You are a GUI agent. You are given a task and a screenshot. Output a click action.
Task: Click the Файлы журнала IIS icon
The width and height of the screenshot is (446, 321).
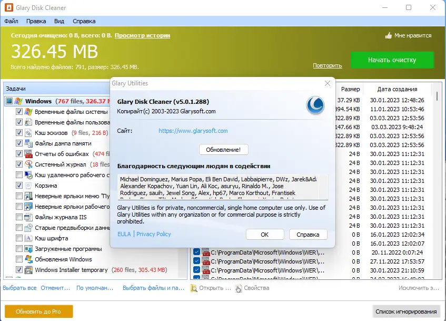coord(28,217)
